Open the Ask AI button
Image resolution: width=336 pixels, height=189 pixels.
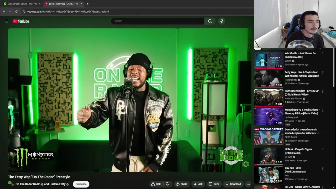198,184
